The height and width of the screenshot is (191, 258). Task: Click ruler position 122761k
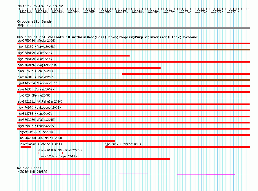click(x=26, y=12)
